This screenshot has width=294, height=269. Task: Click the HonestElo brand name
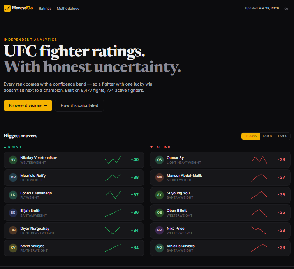pyautogui.click(x=22, y=8)
